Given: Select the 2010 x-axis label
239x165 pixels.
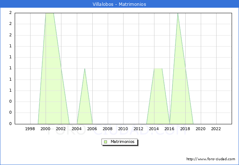Looking at the screenshot, I should 123,129.
